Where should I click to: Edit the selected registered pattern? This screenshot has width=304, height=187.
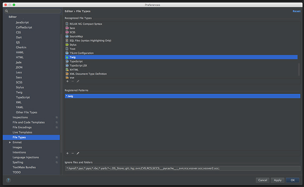click(x=78, y=153)
